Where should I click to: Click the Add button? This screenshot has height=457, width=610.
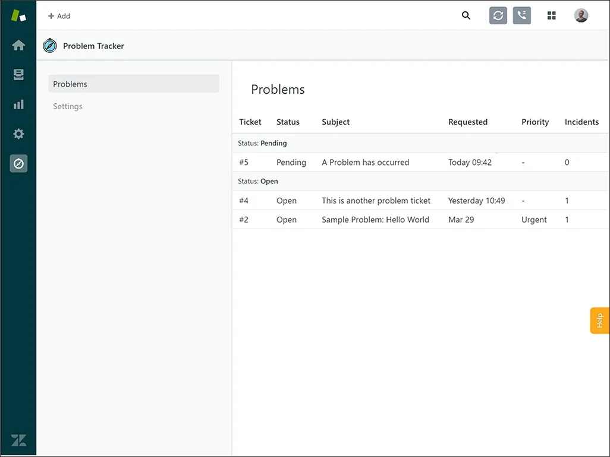(58, 15)
